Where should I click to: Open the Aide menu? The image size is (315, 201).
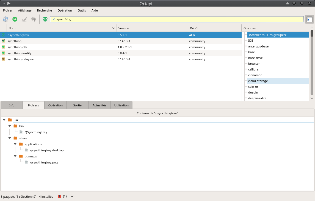pos(95,10)
